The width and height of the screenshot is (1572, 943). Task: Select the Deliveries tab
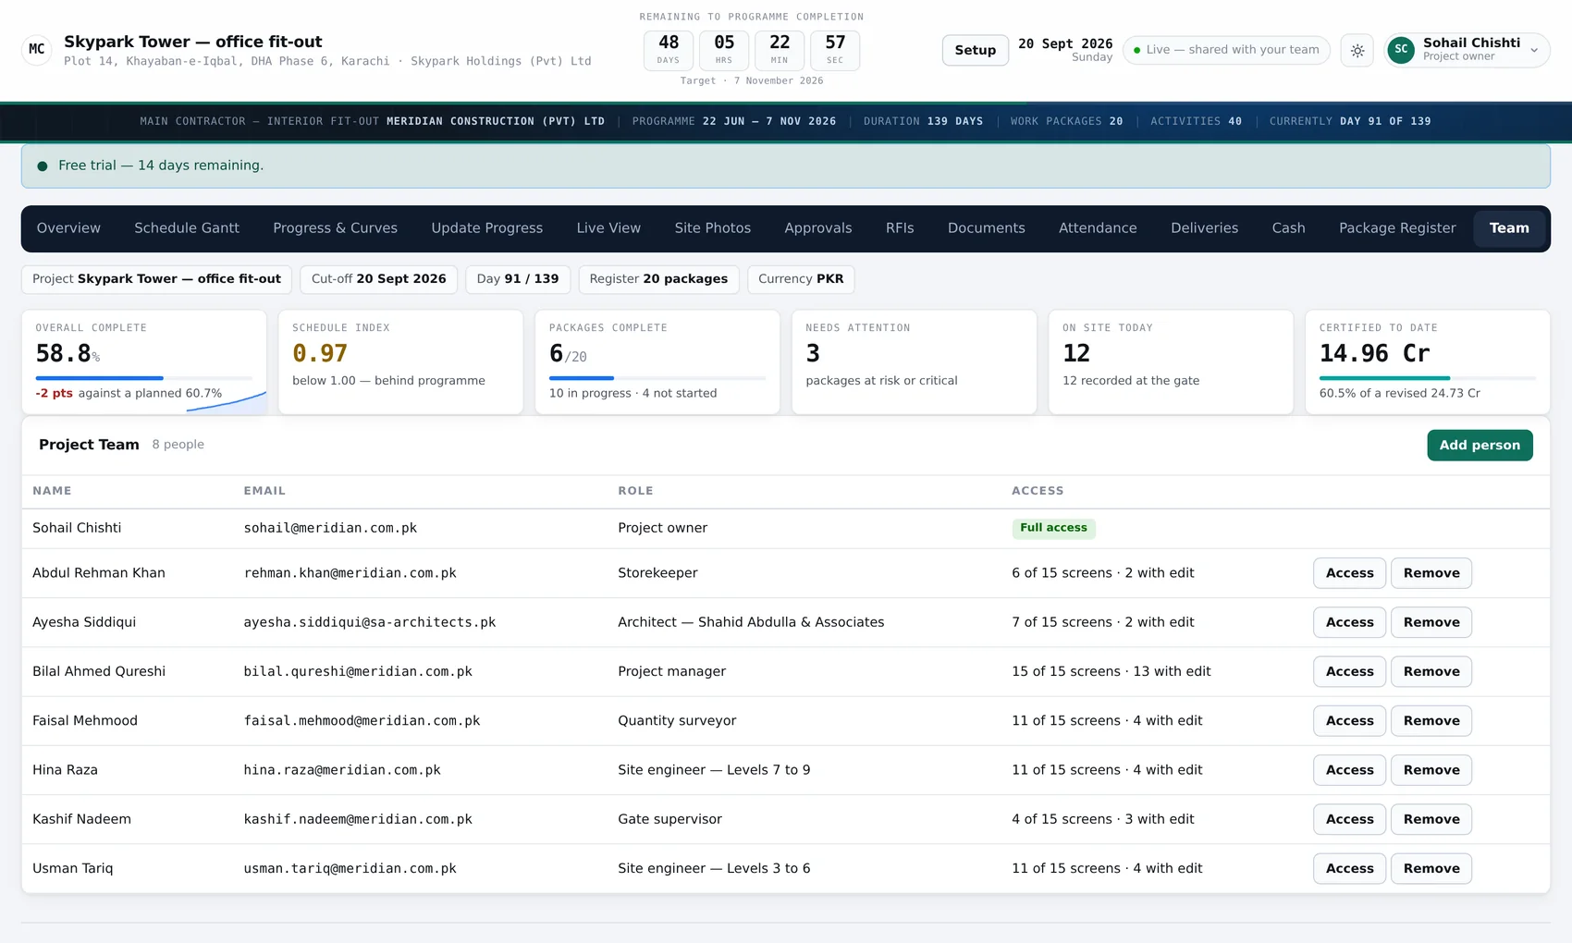[x=1204, y=228]
